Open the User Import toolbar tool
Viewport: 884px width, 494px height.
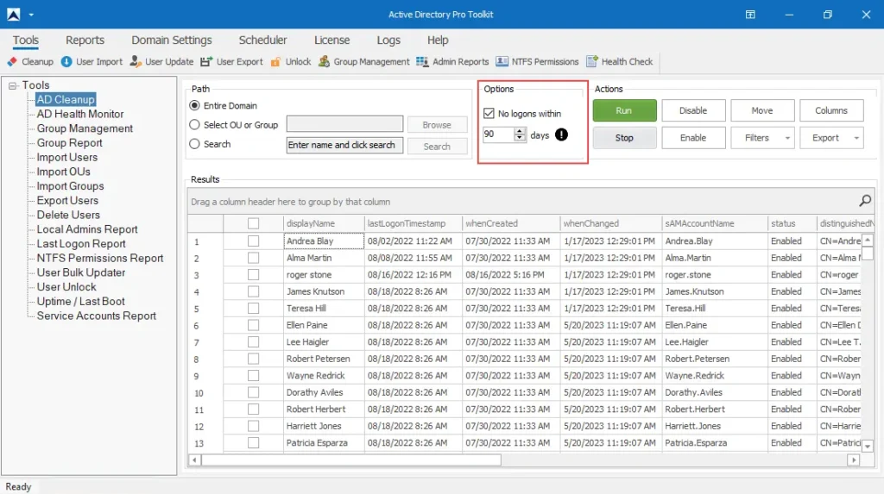[92, 62]
